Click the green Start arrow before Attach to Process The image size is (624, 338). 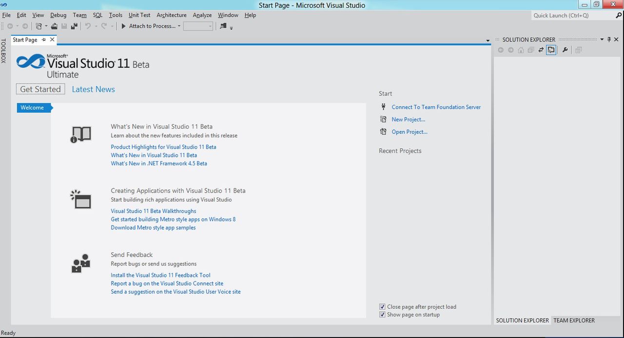point(124,26)
